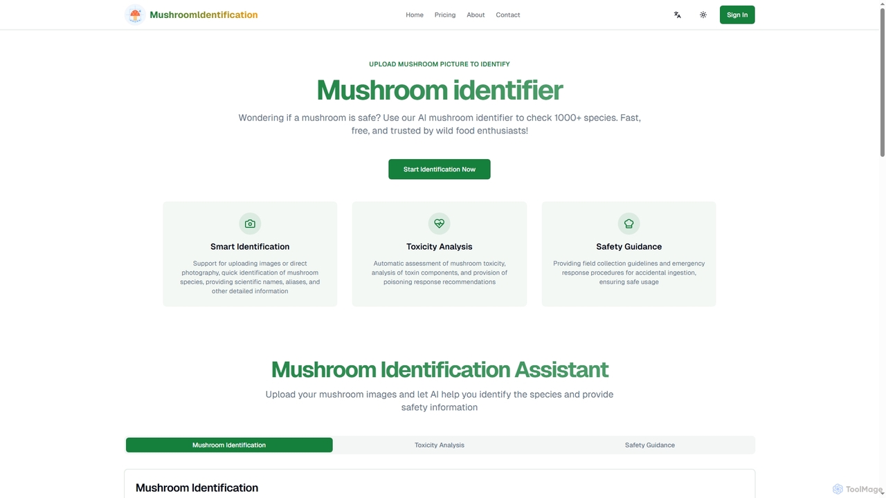
Task: Click the Safety Guidance card heading
Action: (629, 246)
